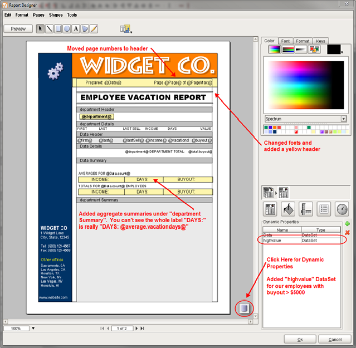Click the vertical scrollbar up arrow
356x348 pixels.
[255, 39]
